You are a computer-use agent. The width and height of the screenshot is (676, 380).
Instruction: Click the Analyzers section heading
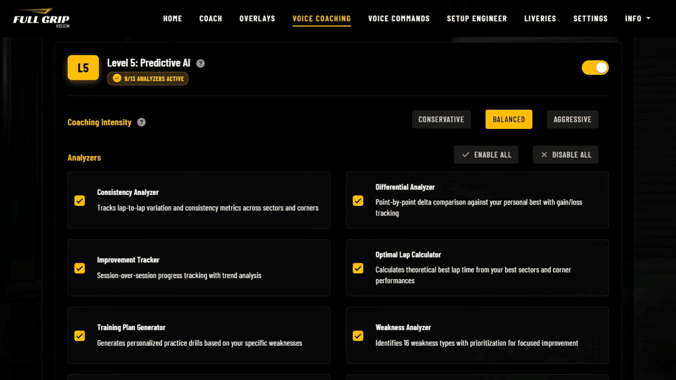coord(84,158)
